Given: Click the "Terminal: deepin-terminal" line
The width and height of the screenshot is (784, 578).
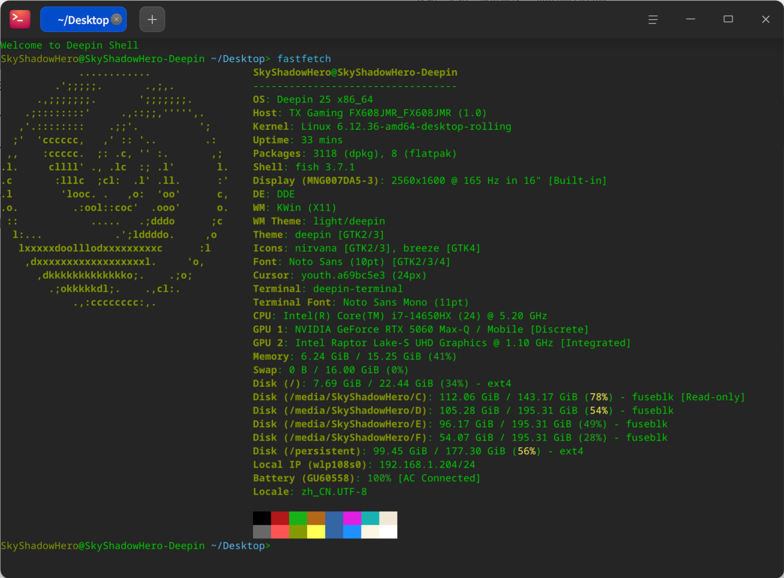Looking at the screenshot, I should tap(328, 289).
